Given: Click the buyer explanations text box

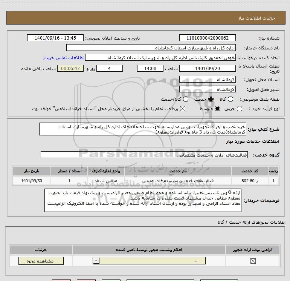Looking at the screenshot, I should pyautogui.click(x=143, y=200).
